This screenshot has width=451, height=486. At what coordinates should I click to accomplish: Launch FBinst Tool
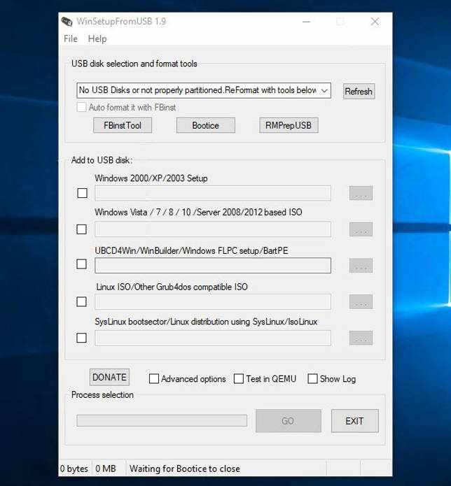(x=123, y=125)
